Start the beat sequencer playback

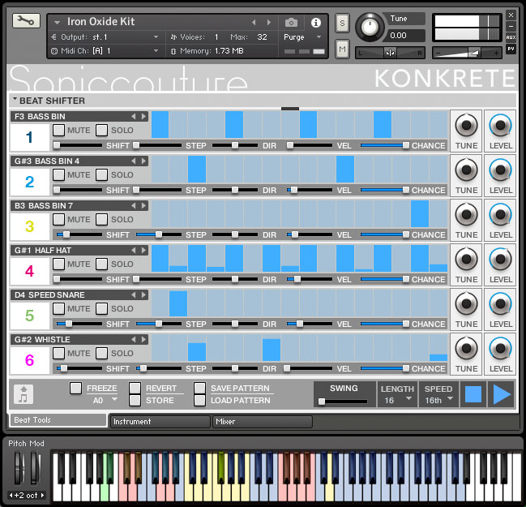coord(502,394)
